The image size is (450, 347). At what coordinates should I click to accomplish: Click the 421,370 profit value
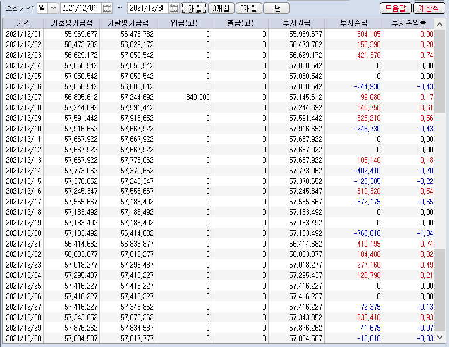(x=369, y=55)
